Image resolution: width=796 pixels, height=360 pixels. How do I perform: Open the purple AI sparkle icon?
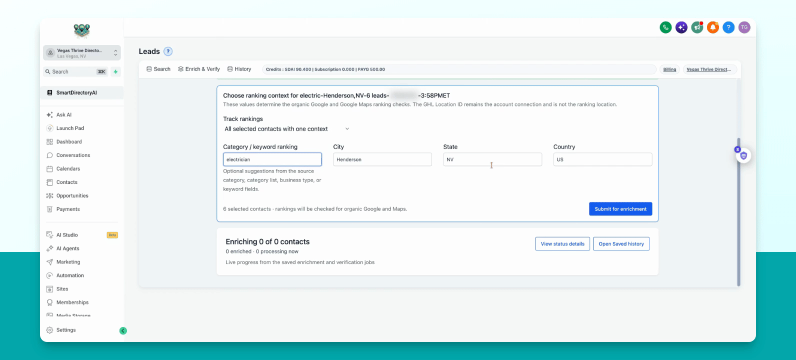pyautogui.click(x=681, y=27)
